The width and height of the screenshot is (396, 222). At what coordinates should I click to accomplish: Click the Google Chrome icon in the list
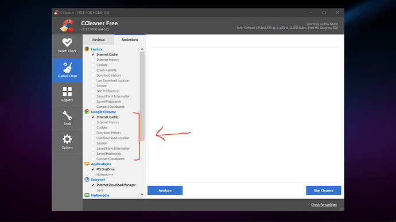pos(87,112)
